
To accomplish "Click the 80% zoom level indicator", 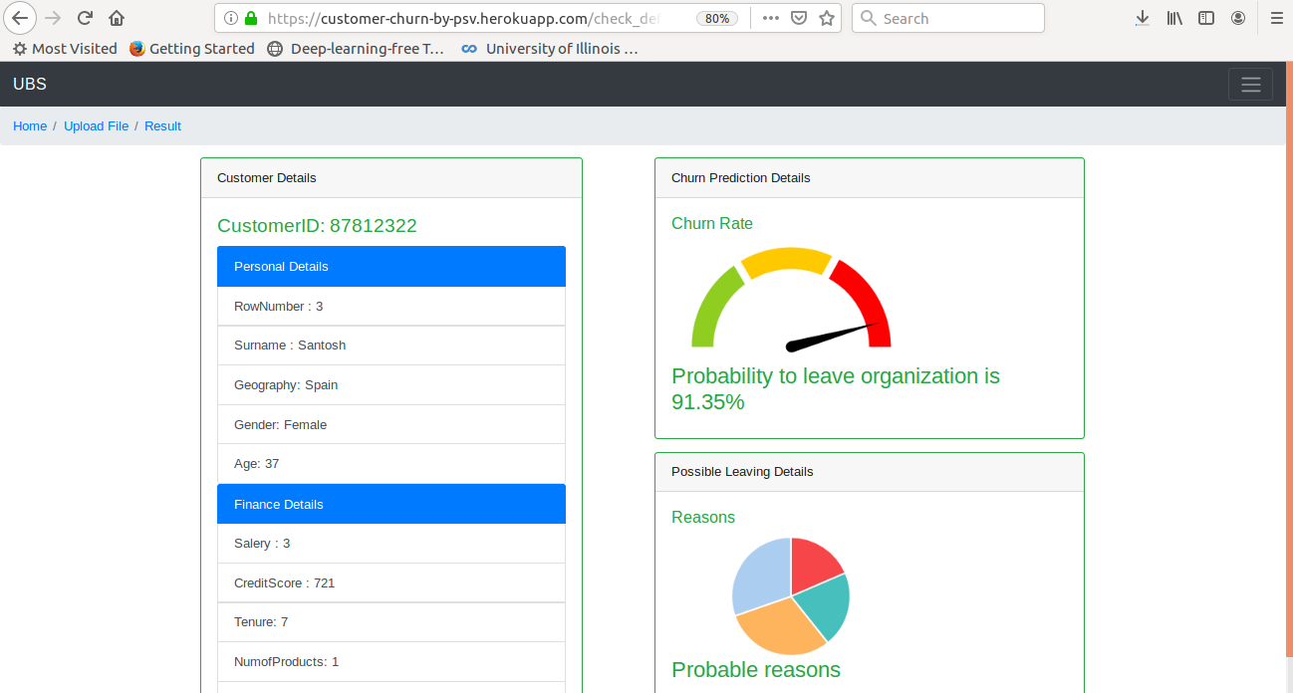I will click(x=716, y=18).
